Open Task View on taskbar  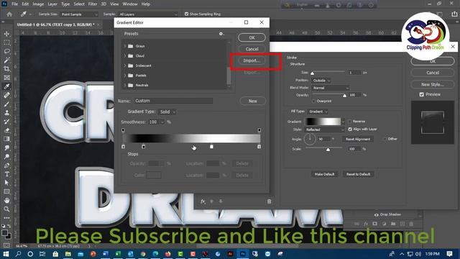(x=42, y=254)
